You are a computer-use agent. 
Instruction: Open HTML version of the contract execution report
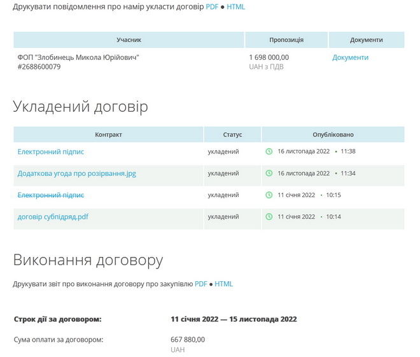click(224, 284)
